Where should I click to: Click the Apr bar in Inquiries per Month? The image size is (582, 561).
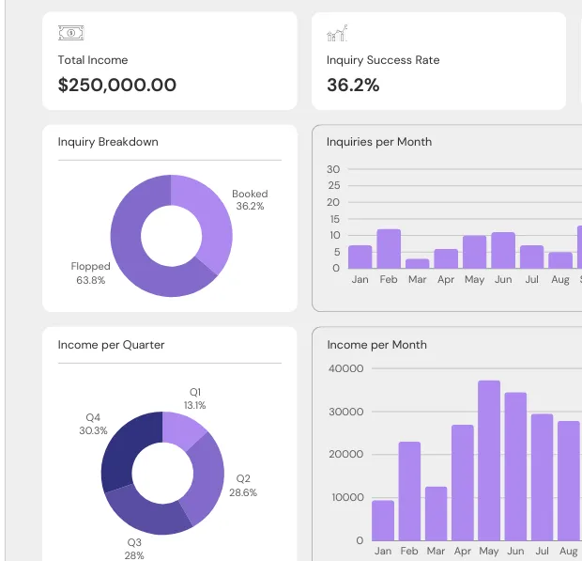click(446, 258)
